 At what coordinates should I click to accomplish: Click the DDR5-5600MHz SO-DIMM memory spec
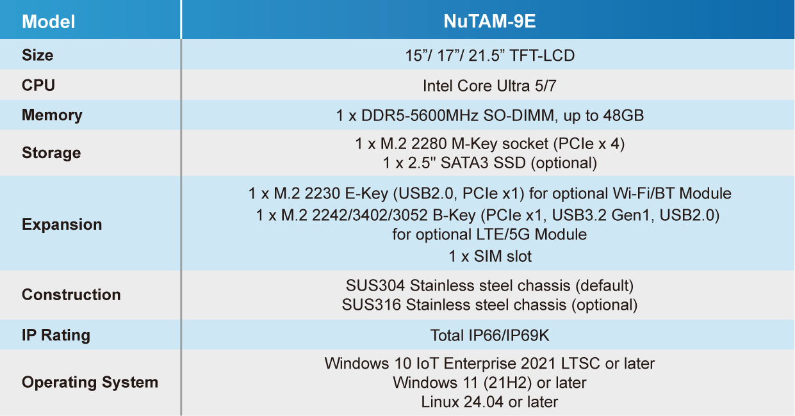click(x=489, y=116)
